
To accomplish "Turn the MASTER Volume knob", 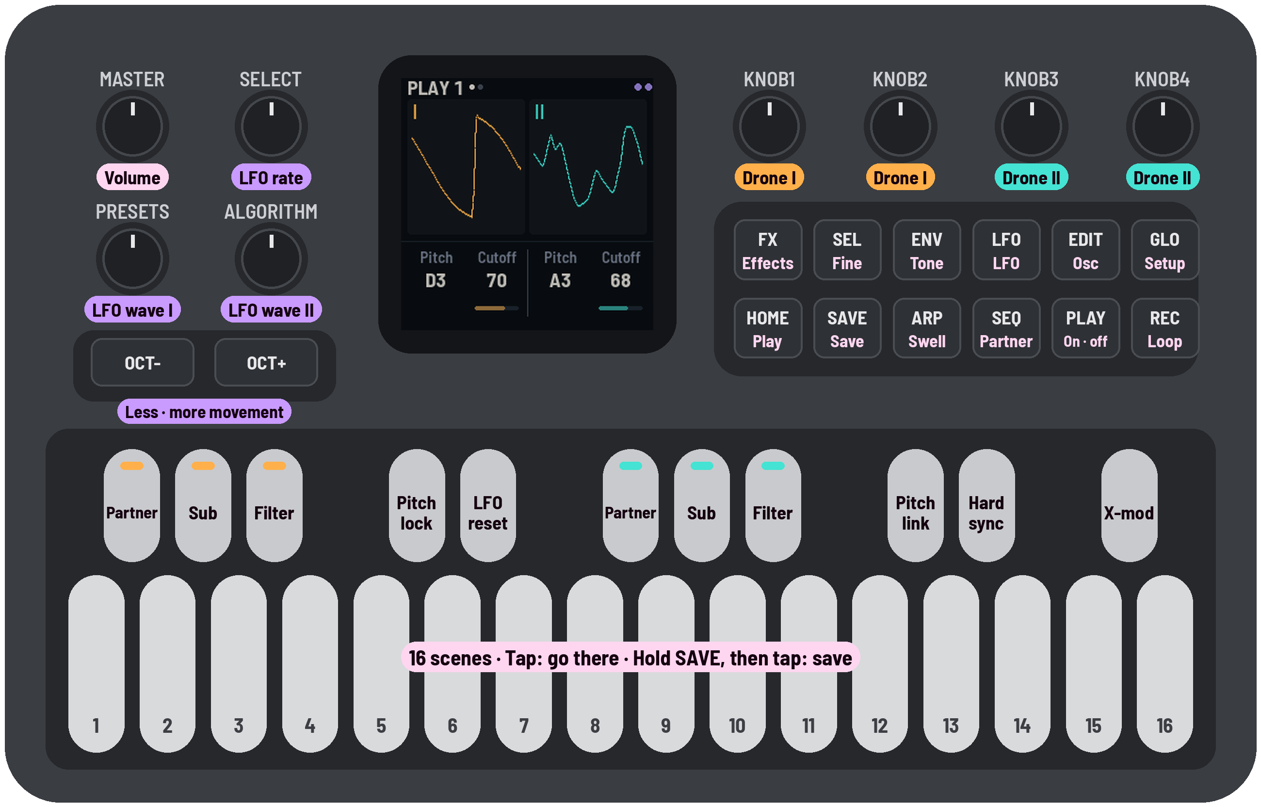I will 132,126.
